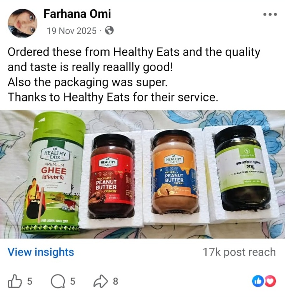Click the blue like reaction badge
This screenshot has width=285, height=297.
pyautogui.click(x=258, y=281)
